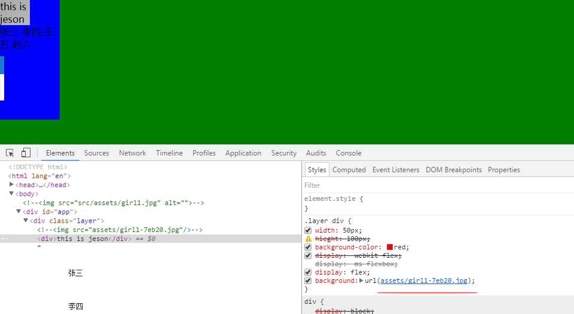Switch to the Timeline tab
The height and width of the screenshot is (314, 574).
[169, 153]
